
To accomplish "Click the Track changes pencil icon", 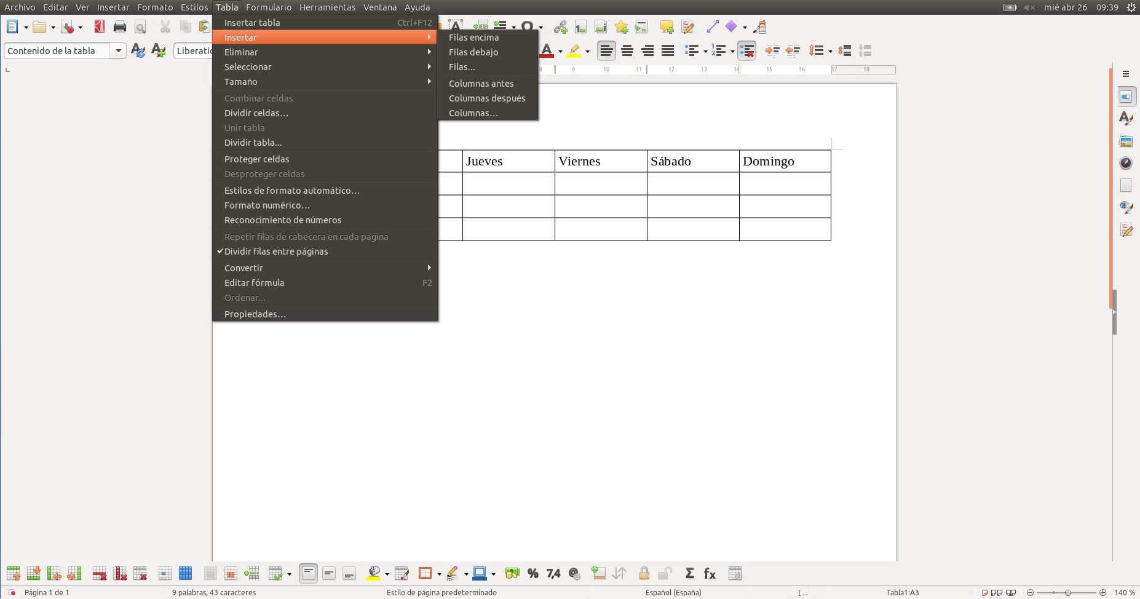I will (x=687, y=27).
